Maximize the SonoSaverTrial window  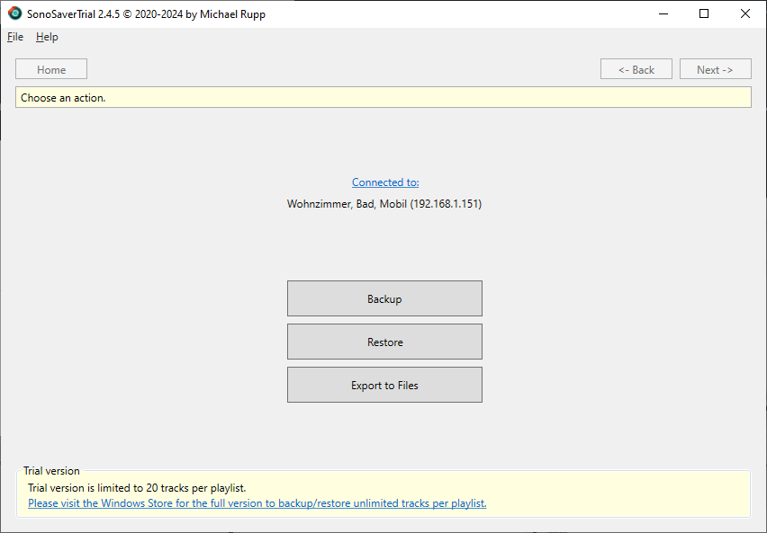704,13
